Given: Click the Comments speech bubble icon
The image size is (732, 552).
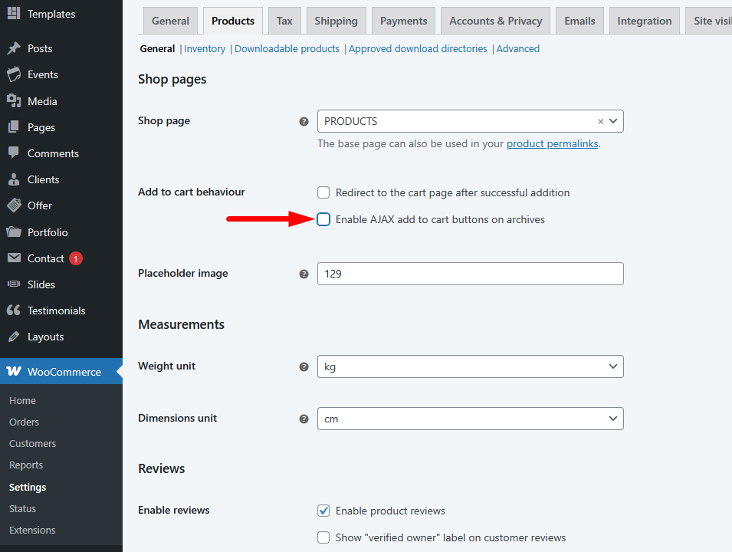Looking at the screenshot, I should coord(14,153).
